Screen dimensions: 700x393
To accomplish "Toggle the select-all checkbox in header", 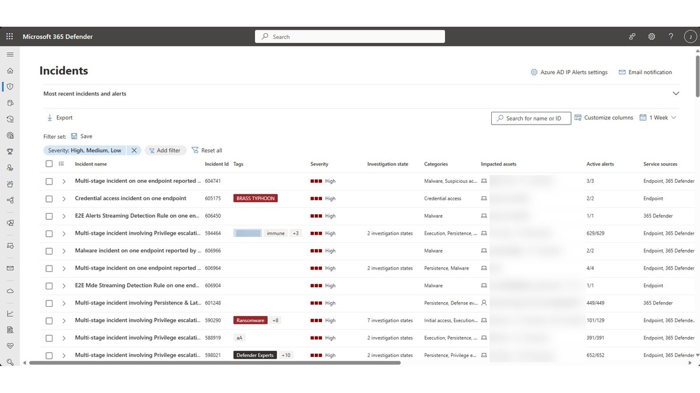I will [x=49, y=164].
